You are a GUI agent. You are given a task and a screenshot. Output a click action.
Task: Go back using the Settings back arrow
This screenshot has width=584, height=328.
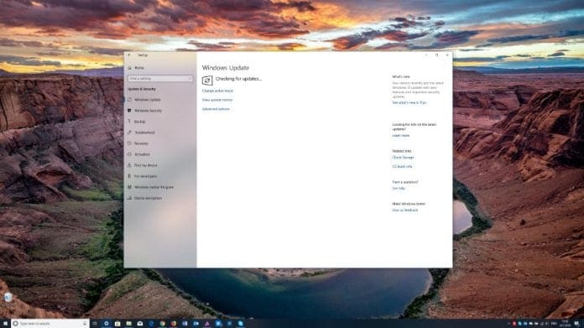129,55
